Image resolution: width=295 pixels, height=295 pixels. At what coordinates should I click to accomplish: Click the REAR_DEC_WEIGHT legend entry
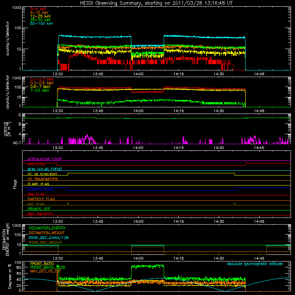click(x=45, y=243)
